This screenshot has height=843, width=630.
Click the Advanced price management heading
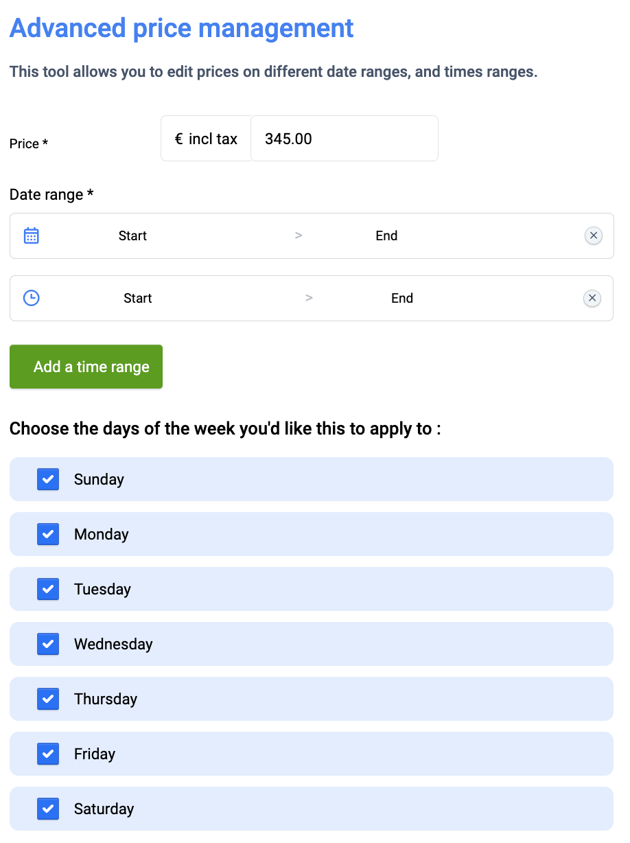[182, 28]
